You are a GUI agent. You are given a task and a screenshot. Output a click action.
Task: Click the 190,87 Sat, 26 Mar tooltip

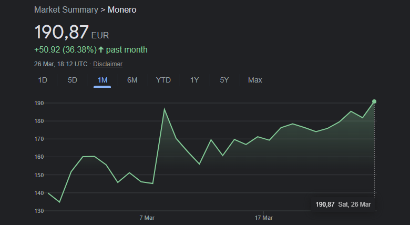point(343,204)
